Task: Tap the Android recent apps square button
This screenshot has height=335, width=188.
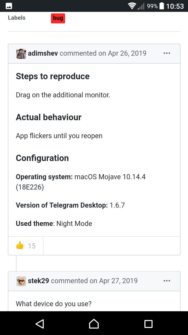Action: pyautogui.click(x=148, y=324)
